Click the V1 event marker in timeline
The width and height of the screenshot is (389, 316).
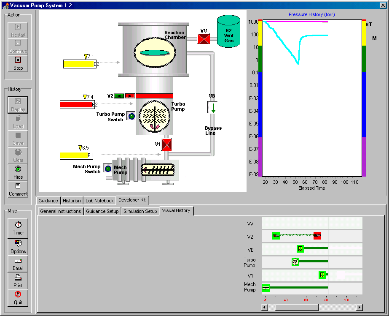click(x=322, y=275)
